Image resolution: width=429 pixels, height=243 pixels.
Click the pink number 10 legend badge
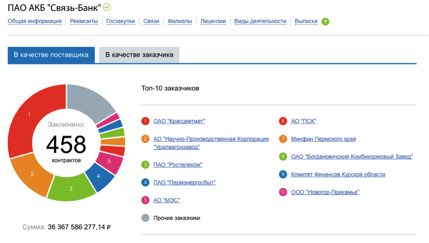[x=283, y=192]
